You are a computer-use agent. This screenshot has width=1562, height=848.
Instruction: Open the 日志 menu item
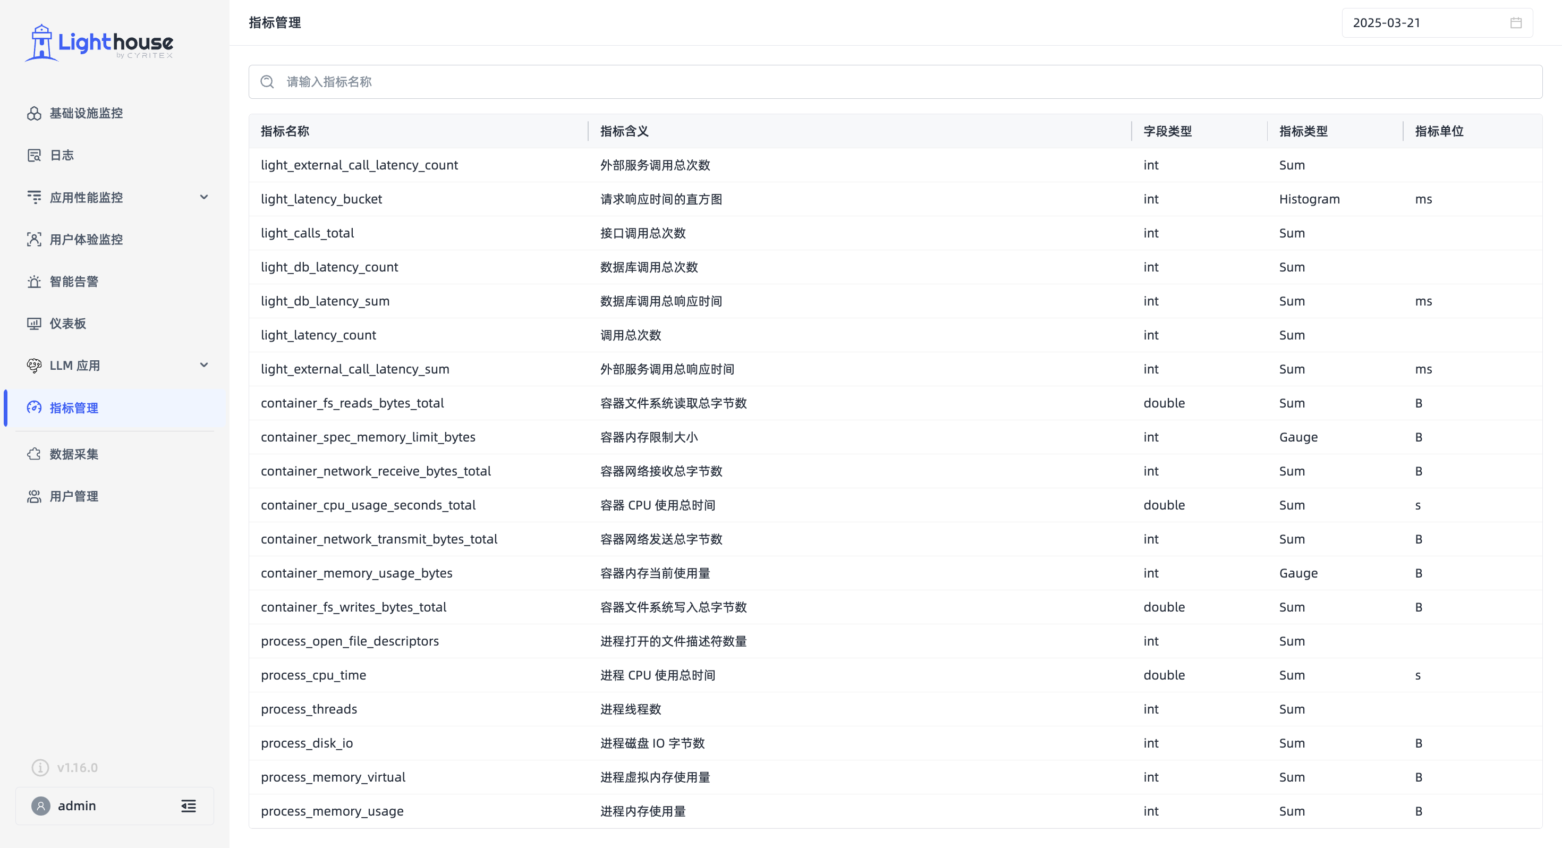coord(62,155)
